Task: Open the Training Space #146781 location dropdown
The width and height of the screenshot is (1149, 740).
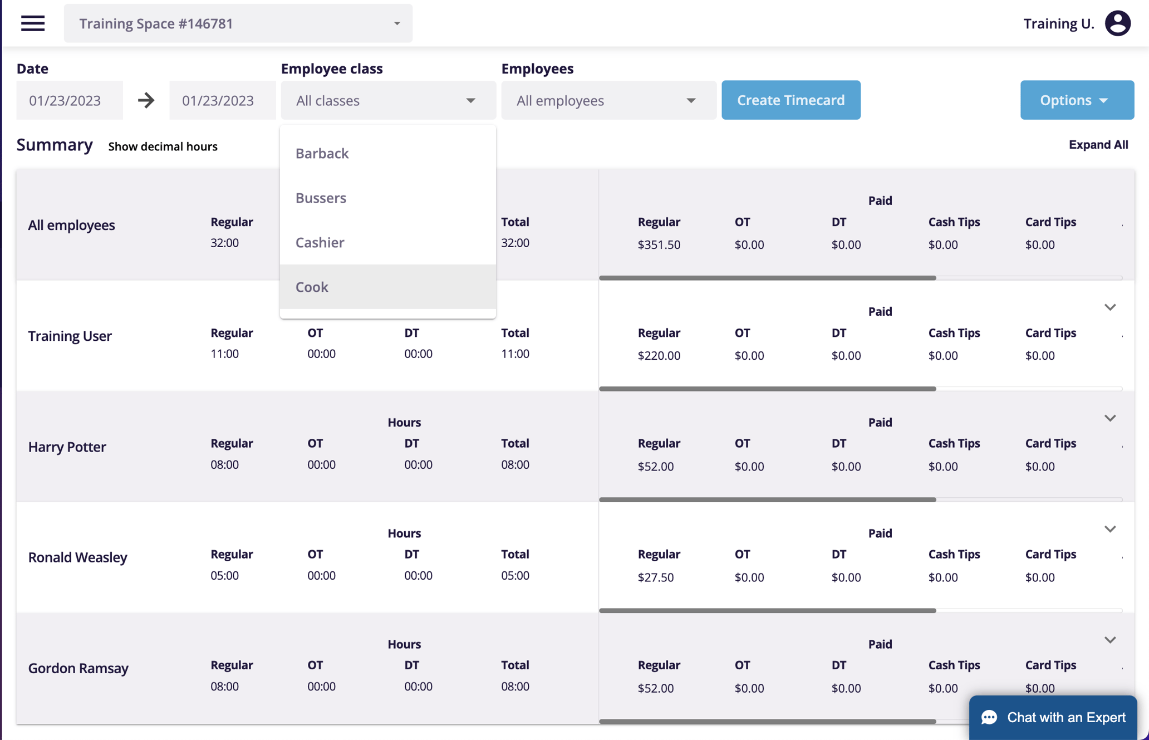Action: click(238, 23)
